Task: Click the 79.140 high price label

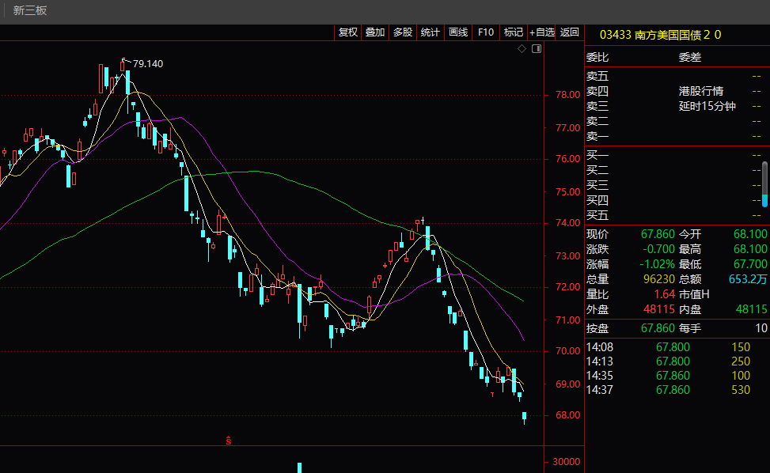Action: [147, 64]
